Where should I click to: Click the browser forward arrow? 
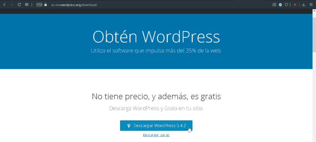(12, 5)
